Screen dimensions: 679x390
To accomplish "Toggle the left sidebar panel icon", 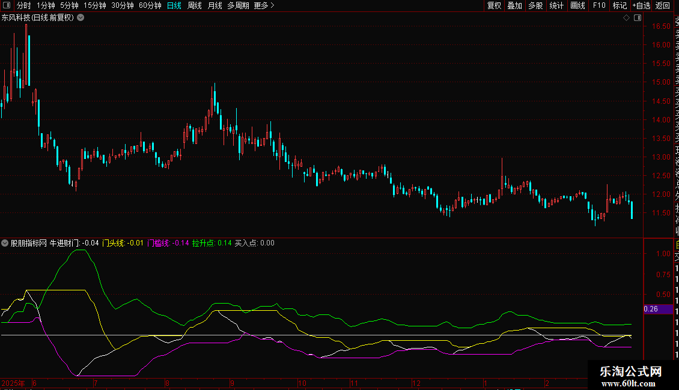I will [x=7, y=5].
